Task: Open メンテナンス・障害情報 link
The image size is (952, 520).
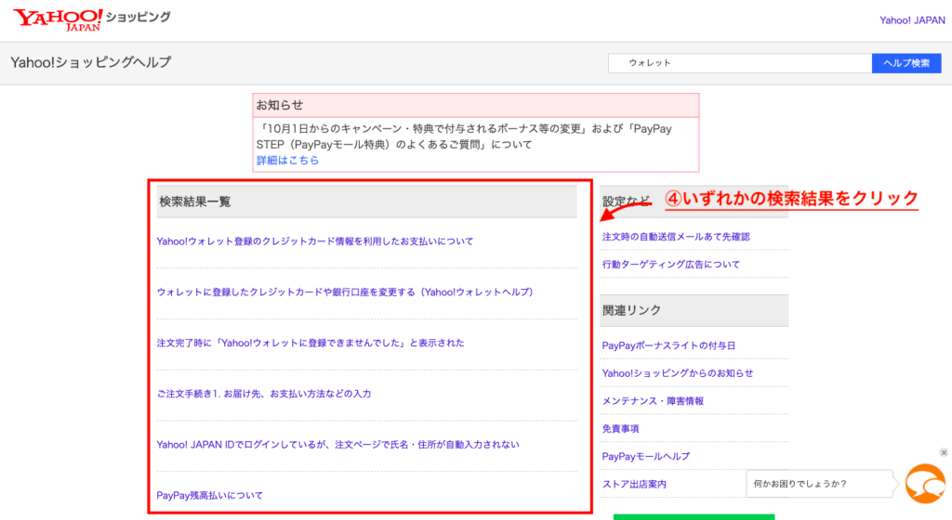Action: pyautogui.click(x=653, y=401)
